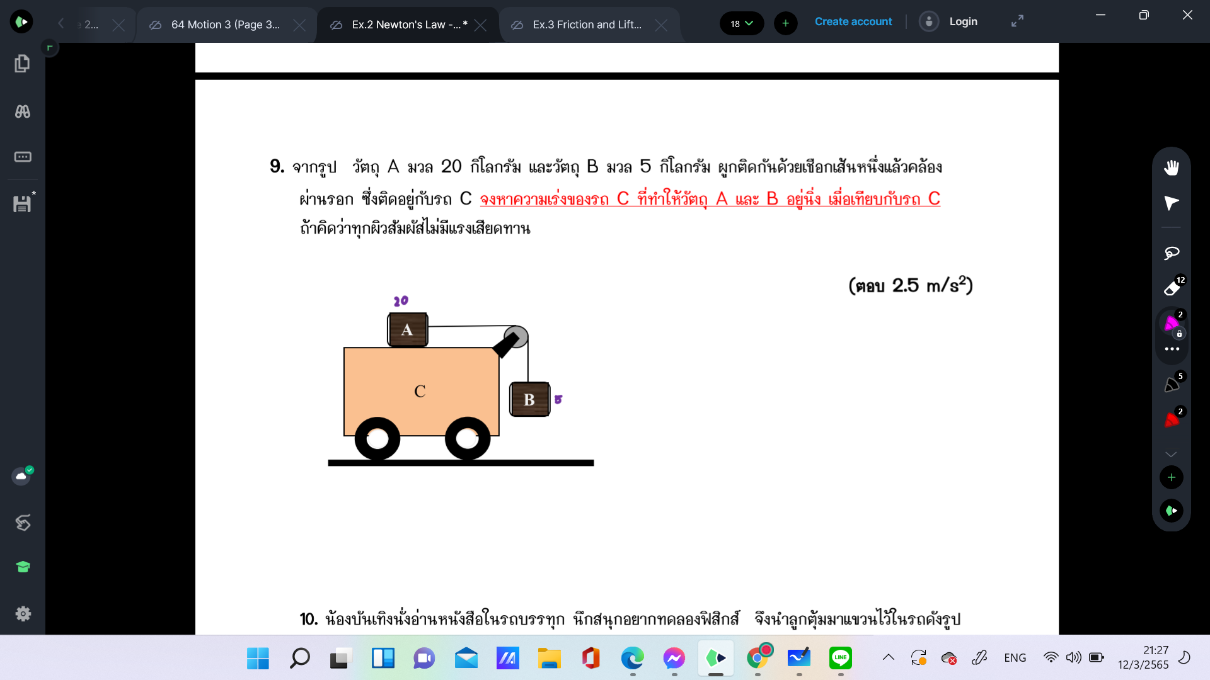Toggle fullscreen with the expand arrows
The image size is (1210, 680).
pos(1017,21)
